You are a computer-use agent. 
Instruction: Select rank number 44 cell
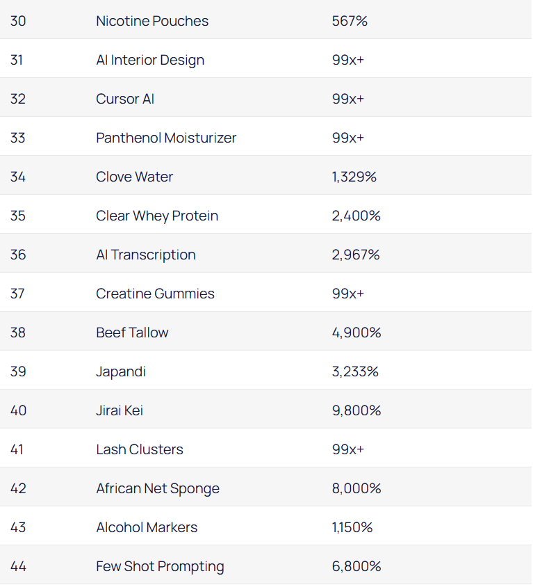click(x=18, y=566)
